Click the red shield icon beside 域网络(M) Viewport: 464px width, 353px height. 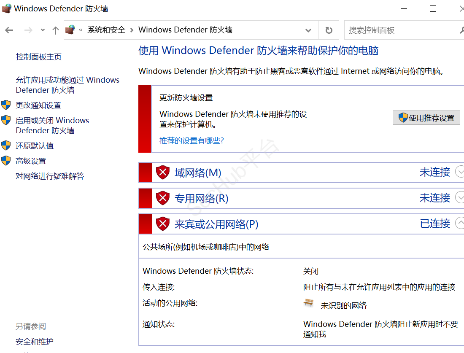click(163, 172)
